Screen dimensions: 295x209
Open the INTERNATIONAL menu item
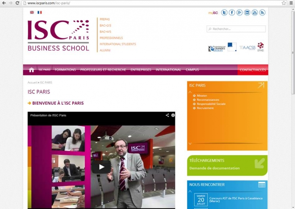(x=169, y=70)
